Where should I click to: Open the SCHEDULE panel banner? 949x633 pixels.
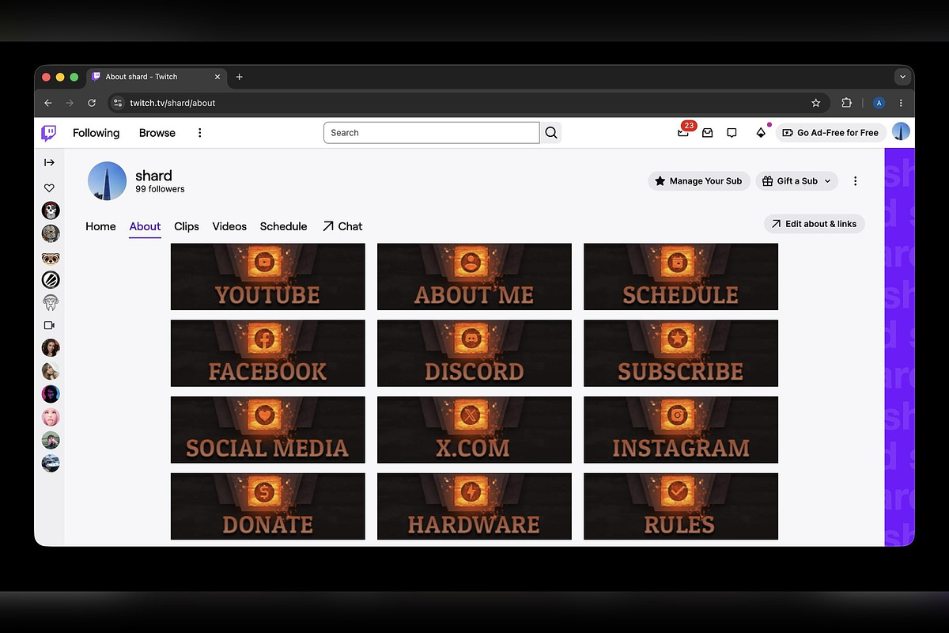coord(681,276)
